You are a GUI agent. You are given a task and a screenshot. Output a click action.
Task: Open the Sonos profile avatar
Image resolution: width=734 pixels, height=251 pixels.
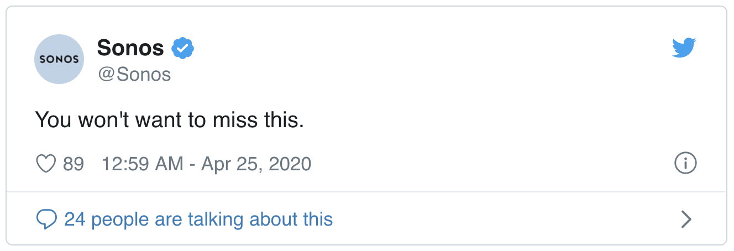59,59
